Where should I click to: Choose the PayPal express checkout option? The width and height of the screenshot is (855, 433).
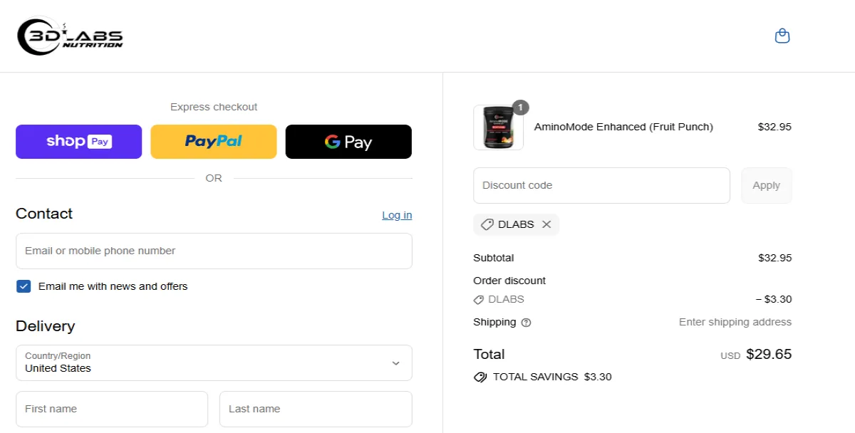tap(213, 142)
